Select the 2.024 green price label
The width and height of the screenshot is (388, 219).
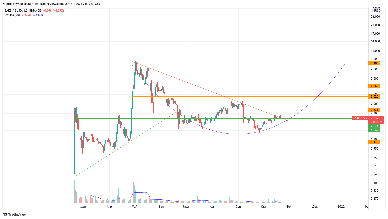coord(374,126)
